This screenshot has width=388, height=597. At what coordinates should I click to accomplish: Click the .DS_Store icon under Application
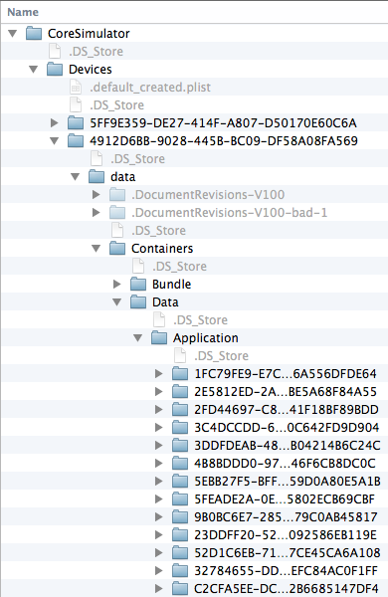point(180,355)
